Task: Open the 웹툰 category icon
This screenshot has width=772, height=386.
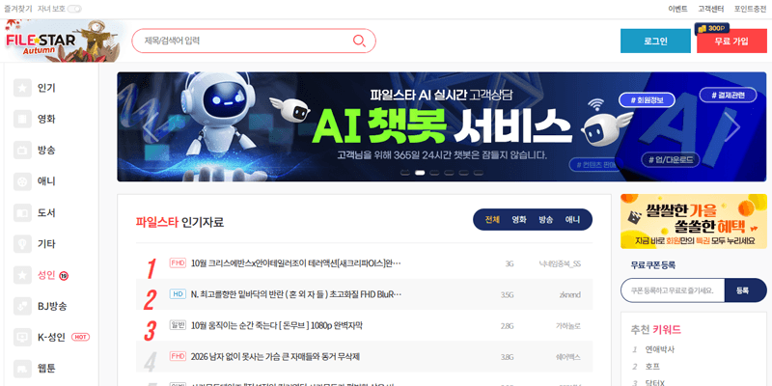Action: pos(22,368)
